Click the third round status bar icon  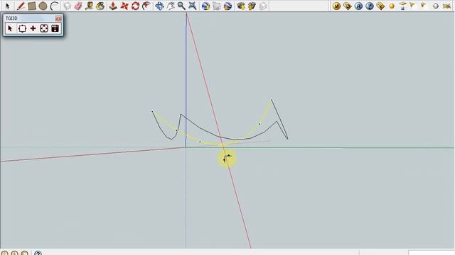24,254
